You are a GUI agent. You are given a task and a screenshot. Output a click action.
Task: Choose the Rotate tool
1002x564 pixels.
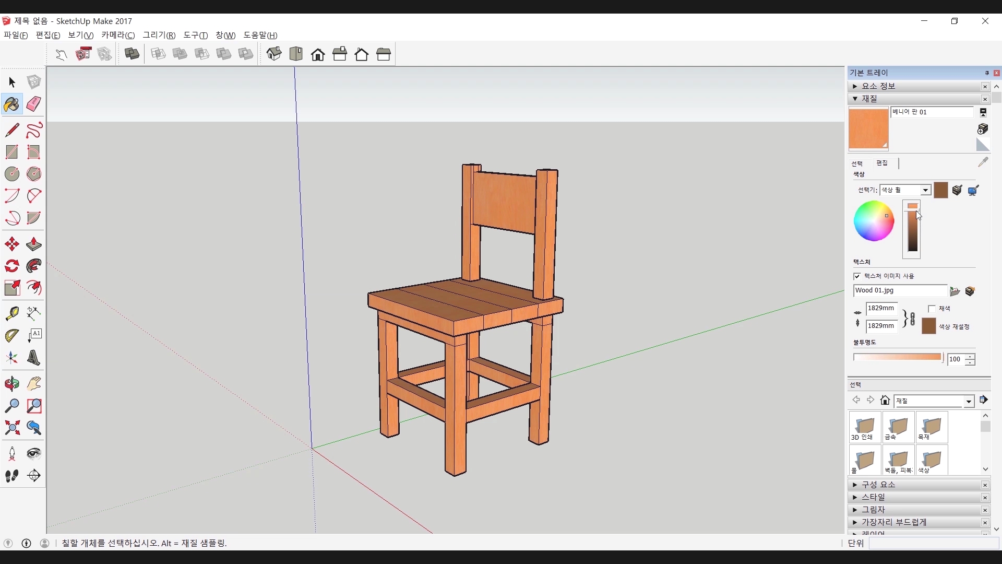point(11,266)
